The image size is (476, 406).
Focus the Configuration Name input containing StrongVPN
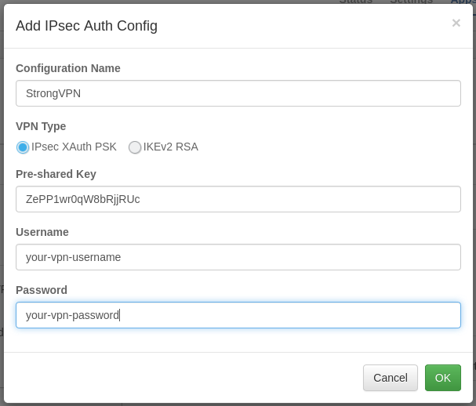tap(238, 93)
